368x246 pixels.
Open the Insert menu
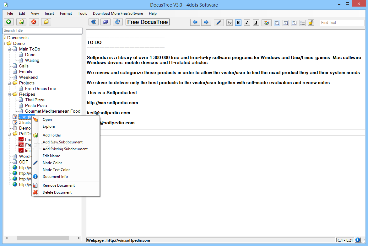pyautogui.click(x=49, y=13)
